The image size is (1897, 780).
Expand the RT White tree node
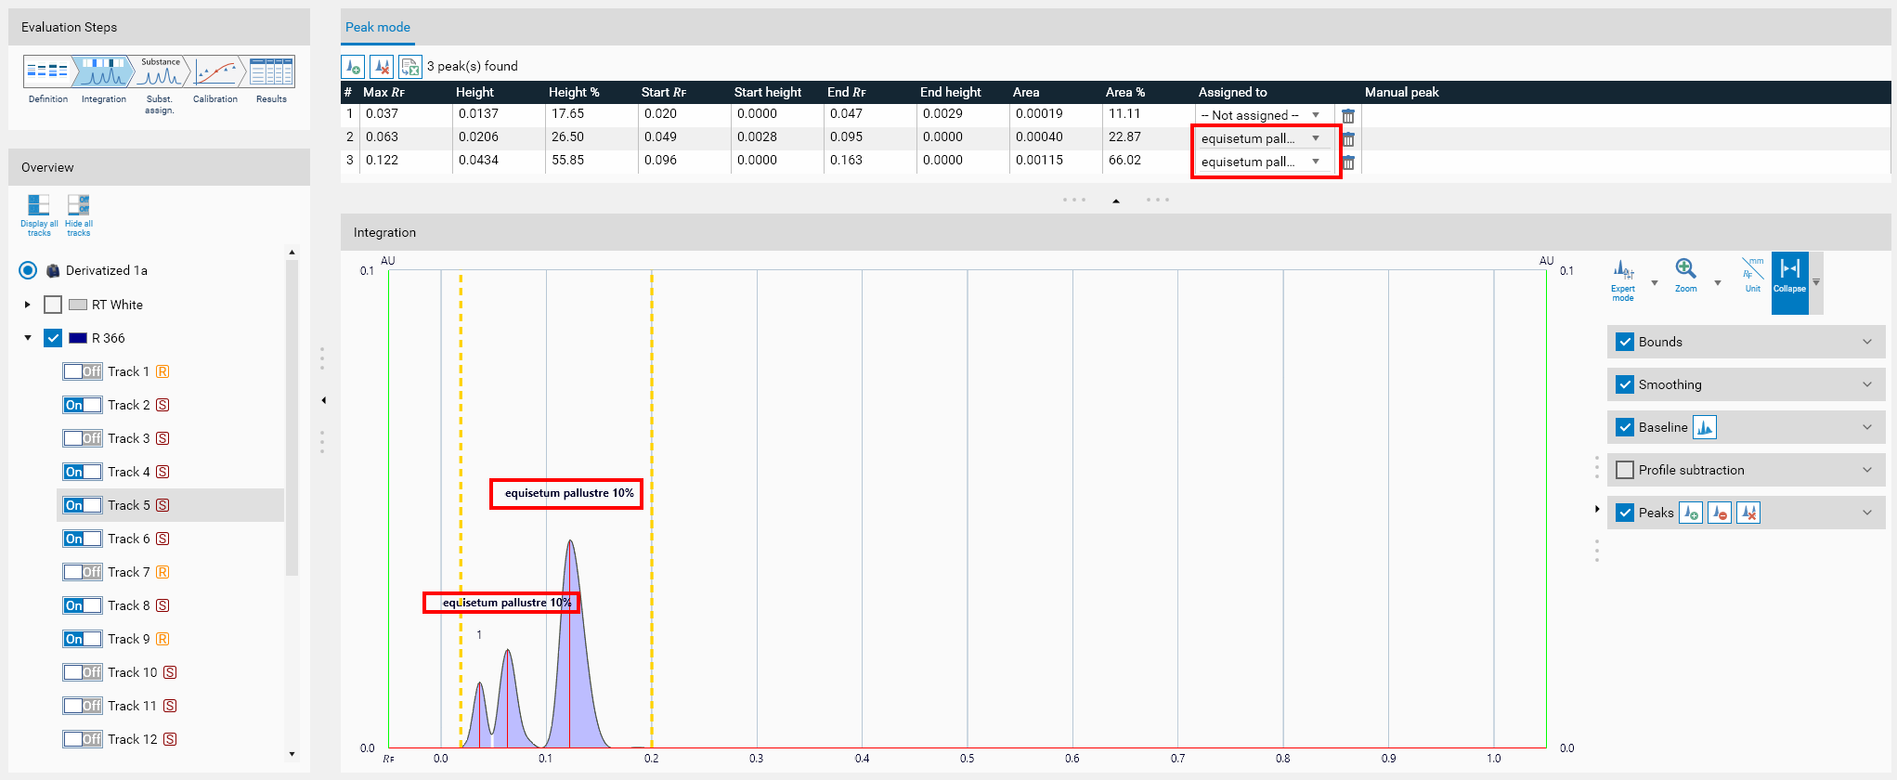click(x=28, y=305)
